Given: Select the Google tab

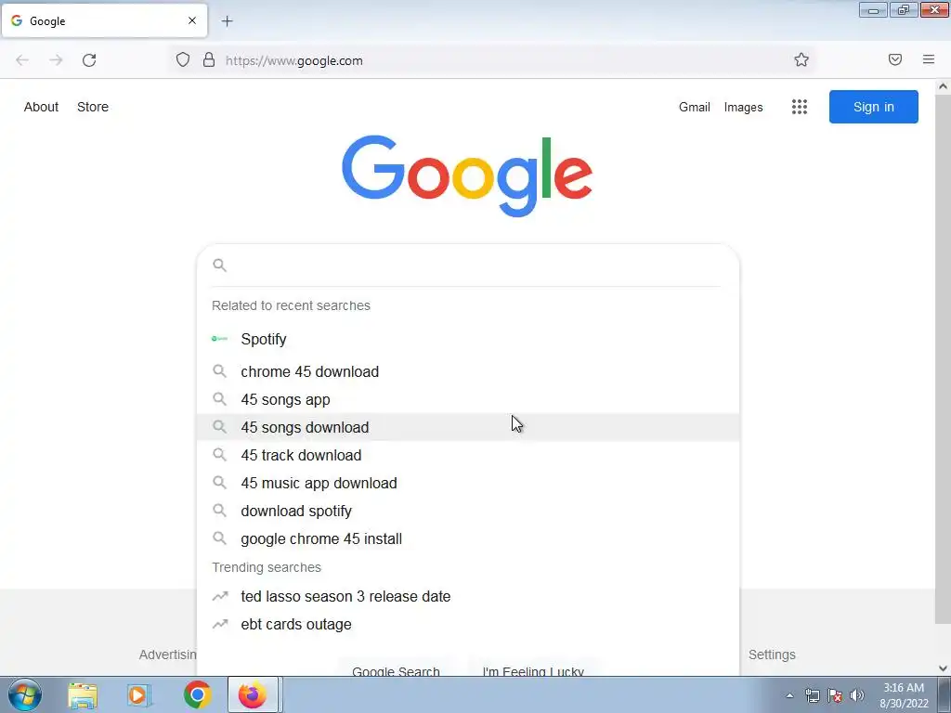Looking at the screenshot, I should [104, 20].
